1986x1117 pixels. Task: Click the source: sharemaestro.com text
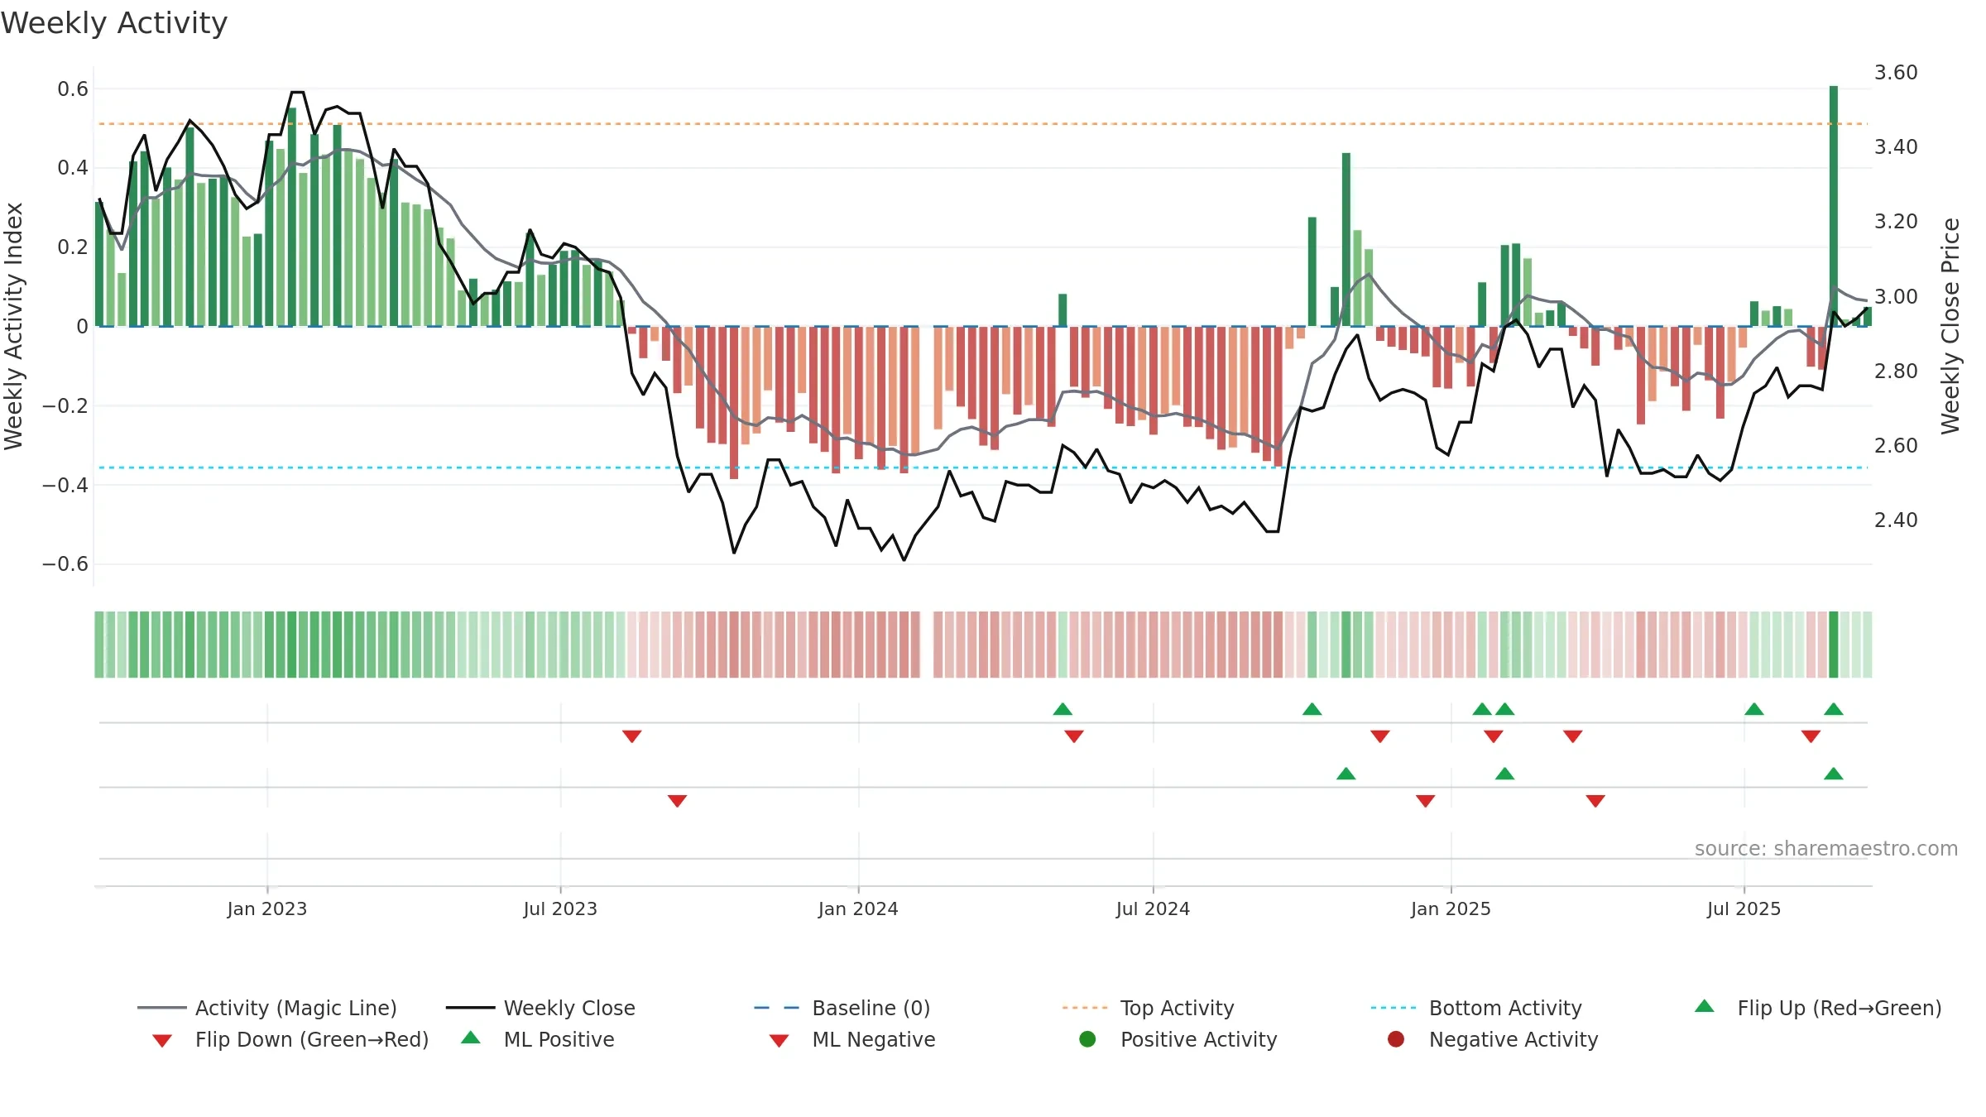(x=1826, y=849)
